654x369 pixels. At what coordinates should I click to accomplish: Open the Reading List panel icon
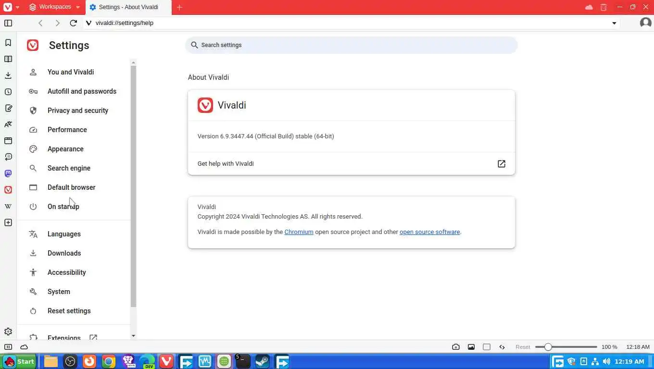[x=8, y=59]
